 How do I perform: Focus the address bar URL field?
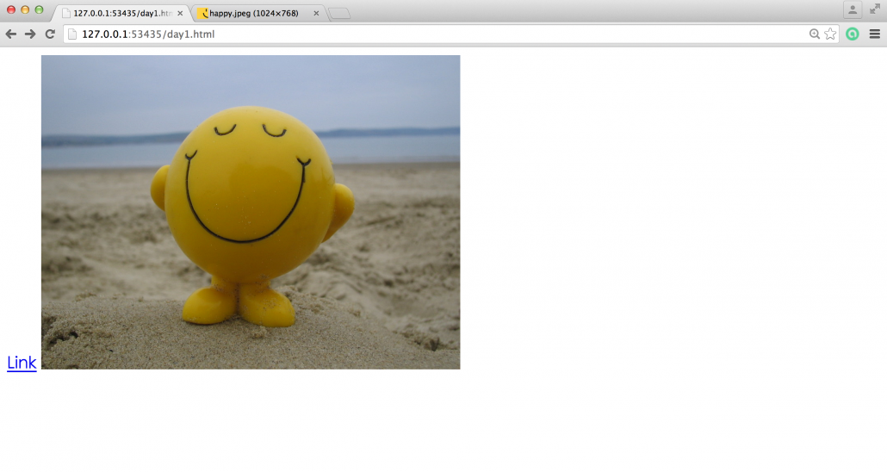tap(431, 34)
